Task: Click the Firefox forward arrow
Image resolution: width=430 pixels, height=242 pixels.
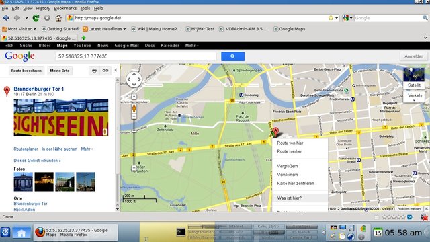Action: pyautogui.click(x=17, y=18)
